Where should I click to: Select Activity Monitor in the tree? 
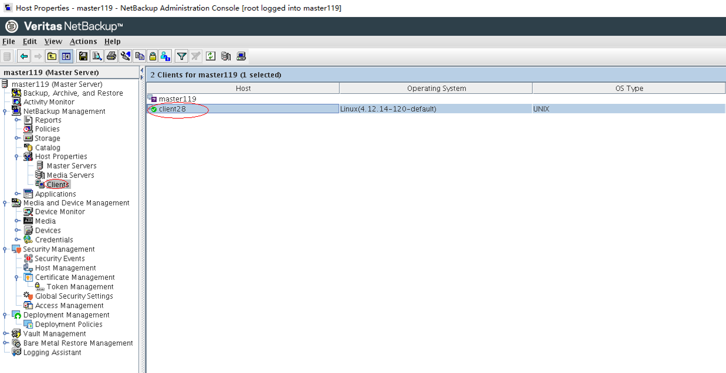pos(48,102)
